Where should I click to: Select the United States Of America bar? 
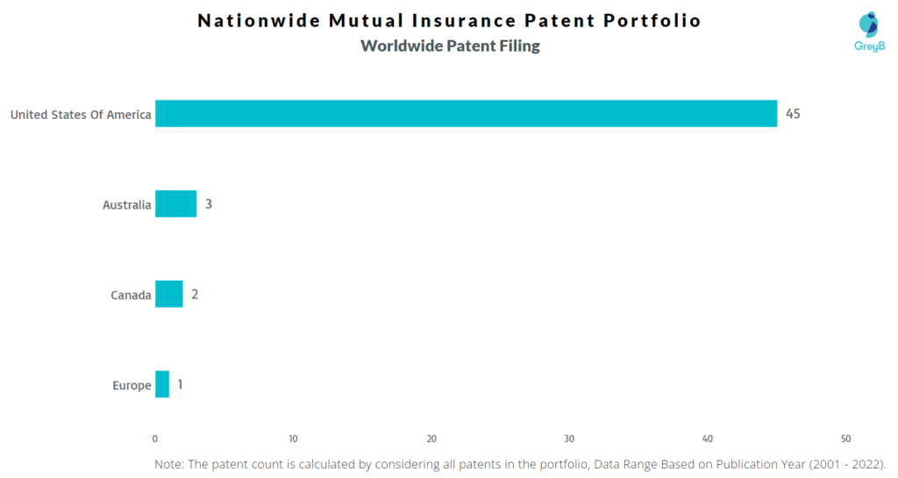point(467,113)
